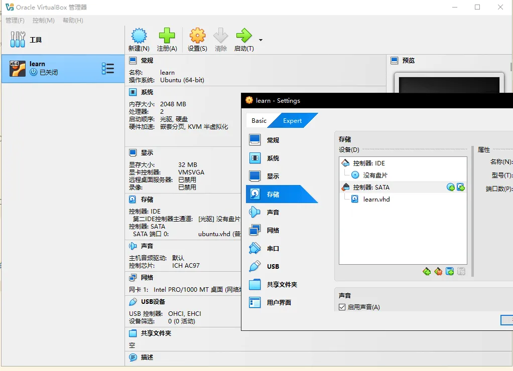Open the Control (控制) menu
Screen dimensions: 513x371
click(x=44, y=20)
